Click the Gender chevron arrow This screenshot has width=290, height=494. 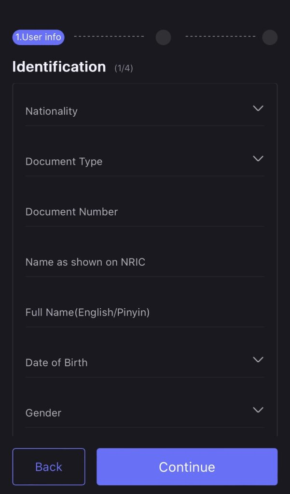tap(258, 410)
